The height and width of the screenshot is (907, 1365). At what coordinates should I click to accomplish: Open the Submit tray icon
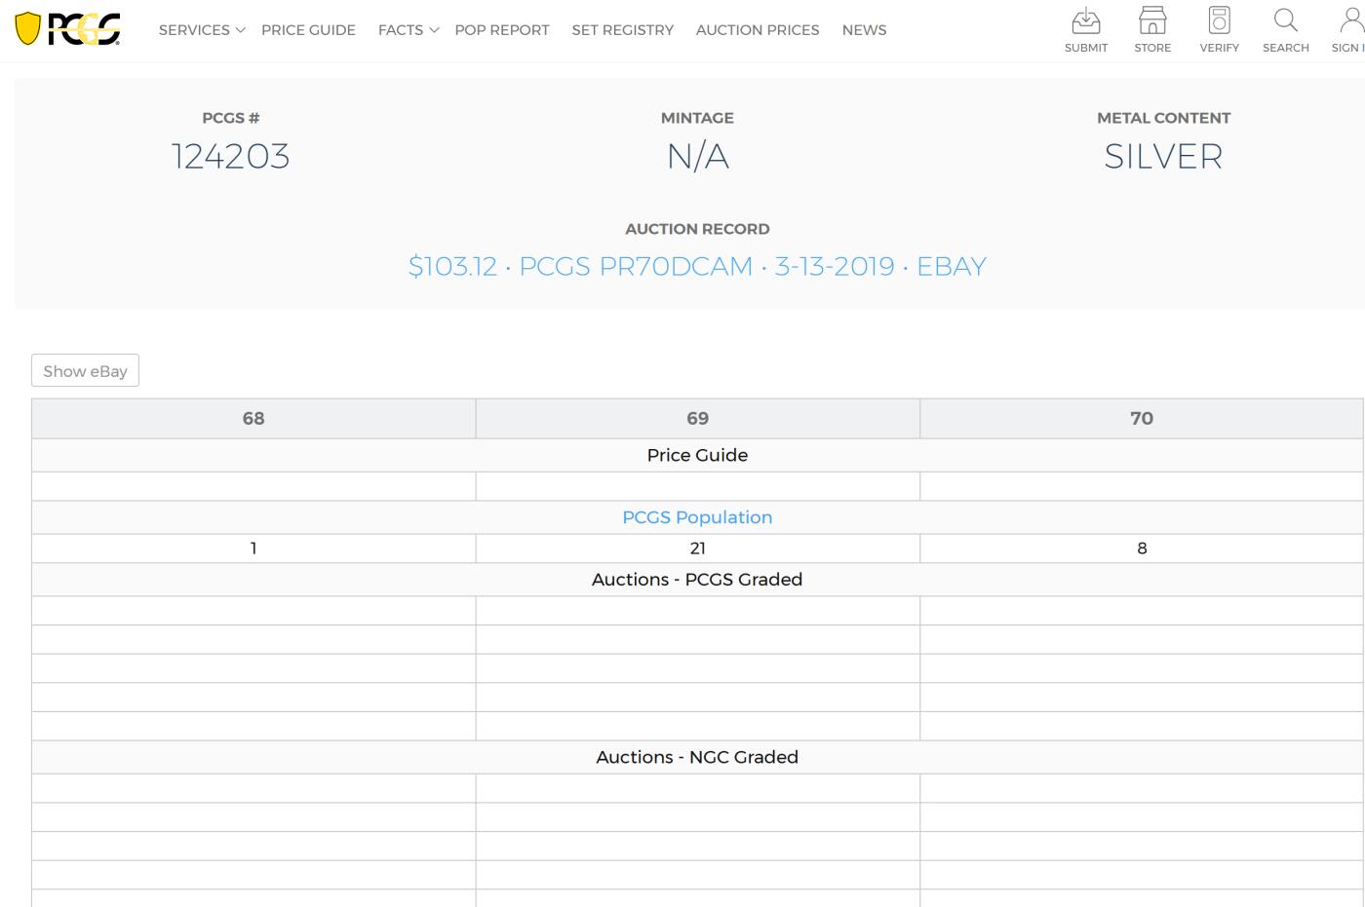pyautogui.click(x=1085, y=21)
